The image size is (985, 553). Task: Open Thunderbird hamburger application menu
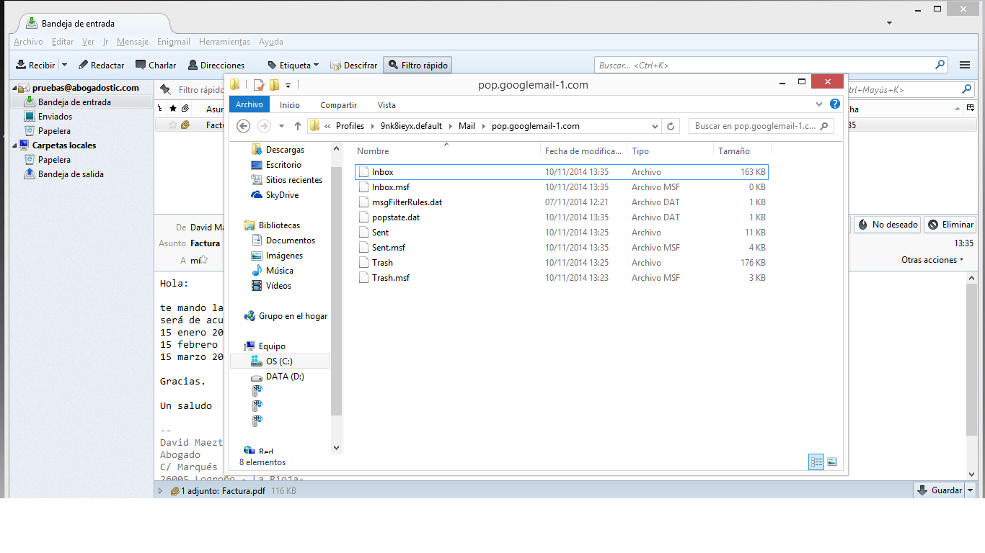[965, 65]
